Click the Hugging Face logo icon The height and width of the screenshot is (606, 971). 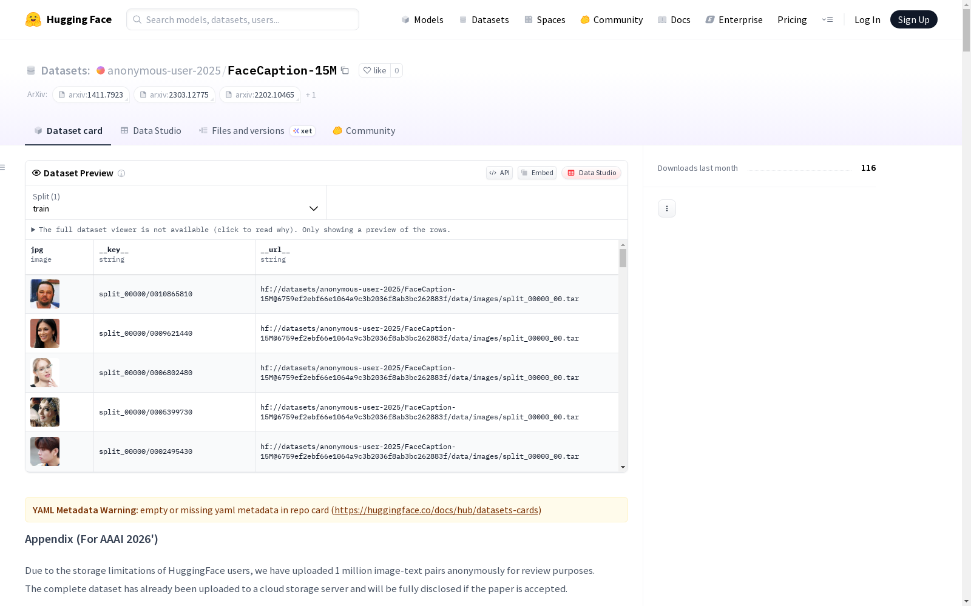coord(33,19)
